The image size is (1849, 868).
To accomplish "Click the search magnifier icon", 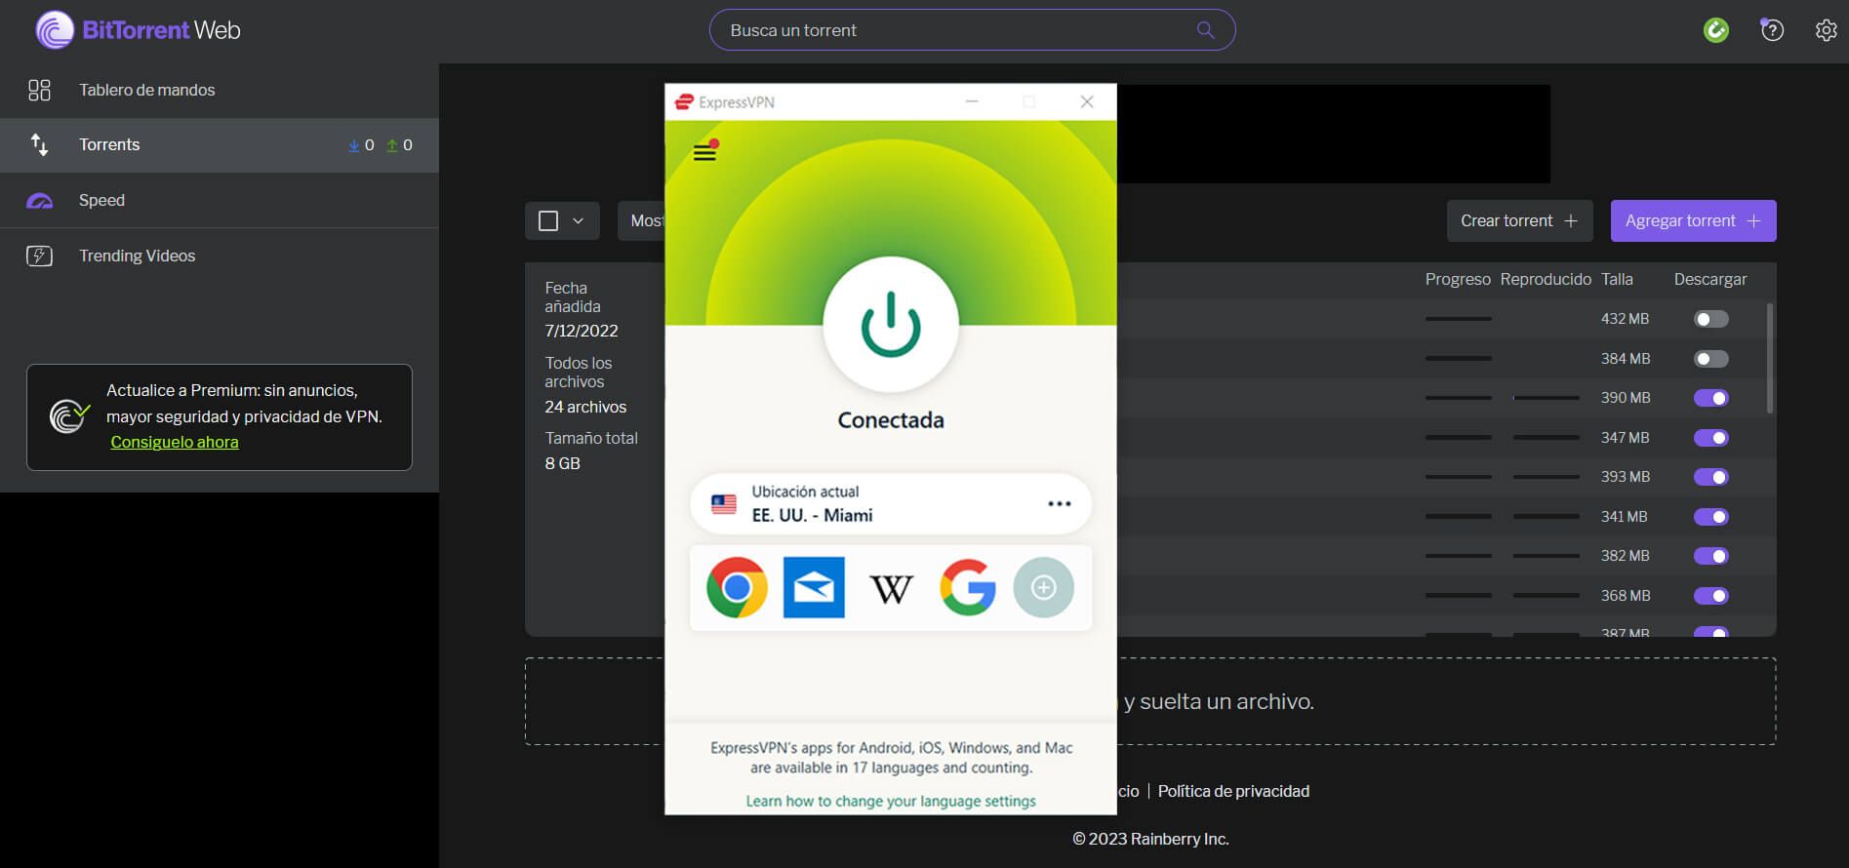I will click(x=1205, y=30).
